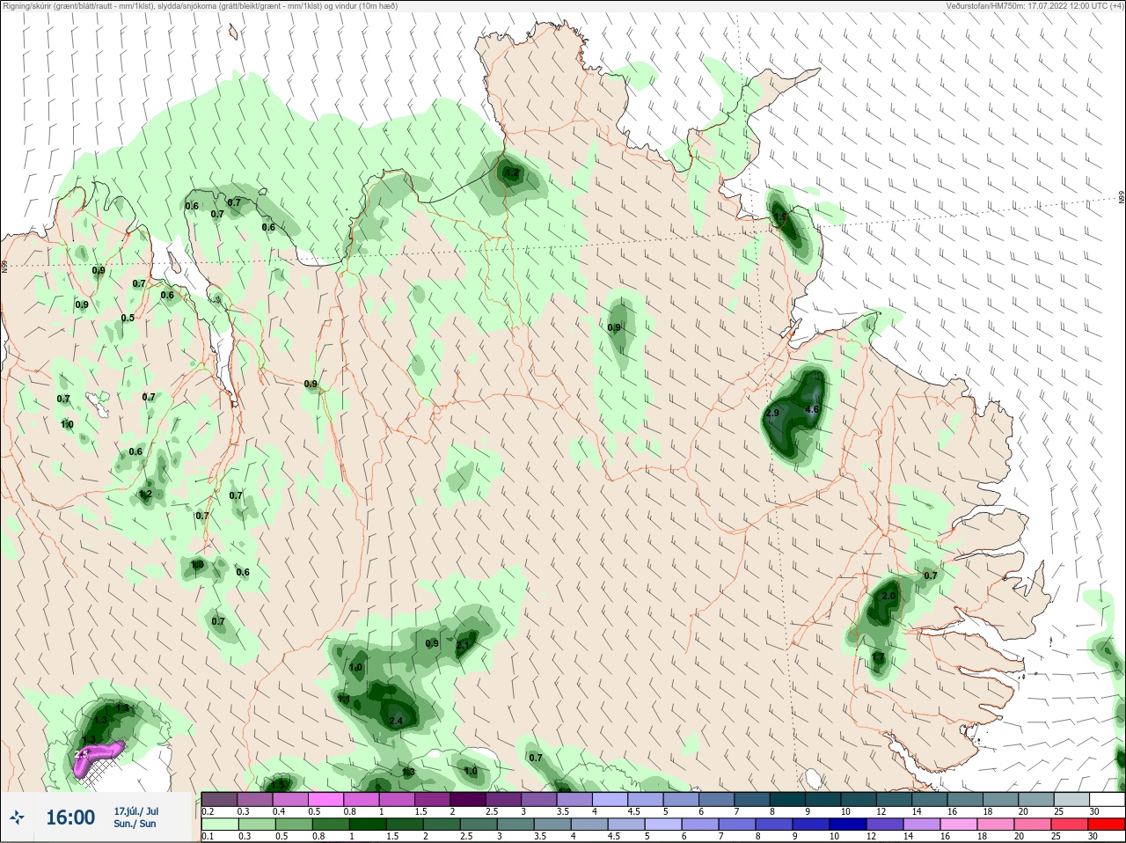Click the weekday text Sun./ Sun
The height and width of the screenshot is (843, 1126).
point(135,824)
